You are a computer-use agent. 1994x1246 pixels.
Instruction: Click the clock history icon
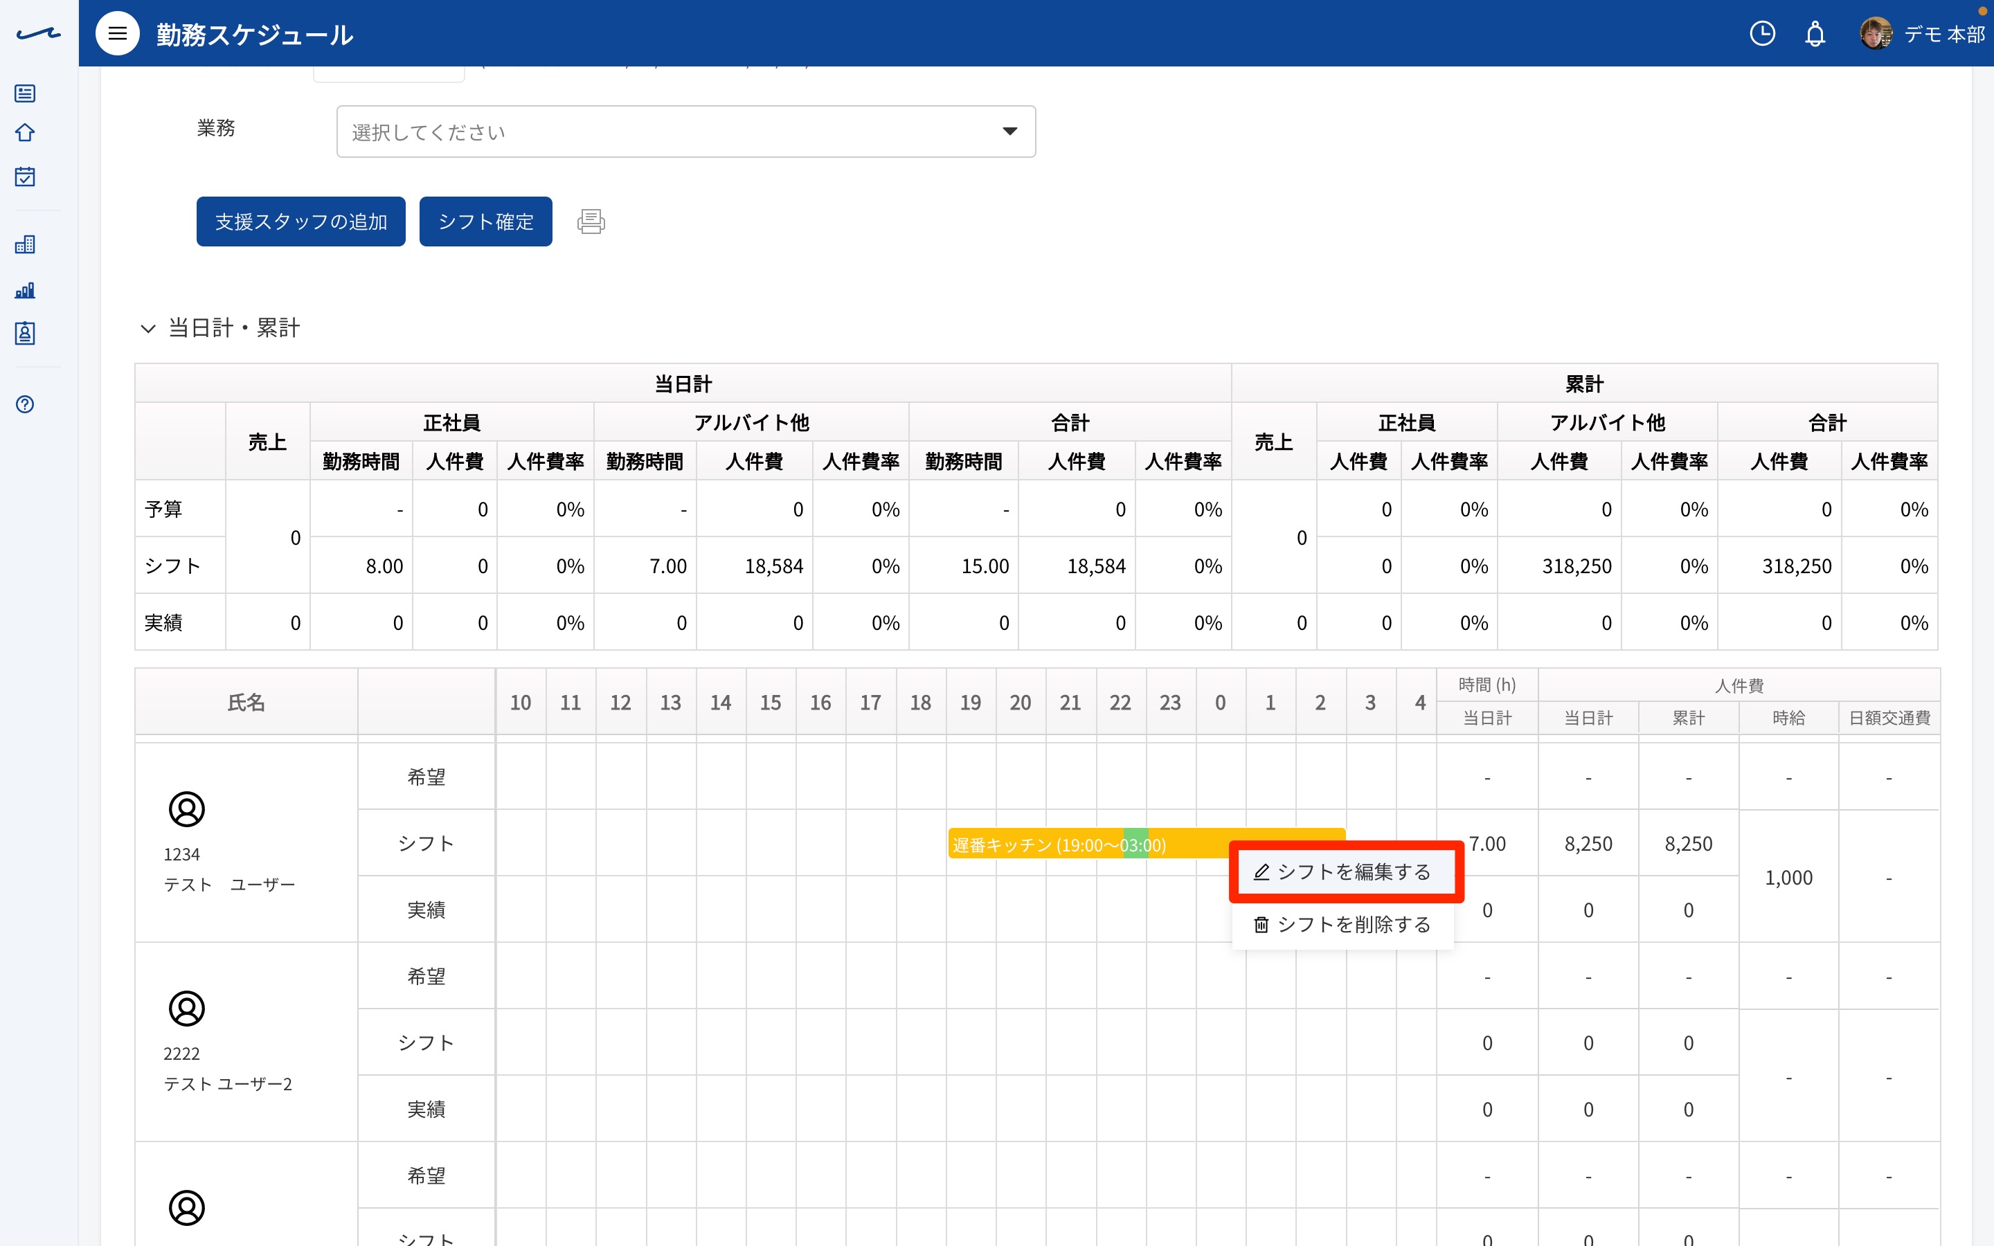[x=1761, y=34]
